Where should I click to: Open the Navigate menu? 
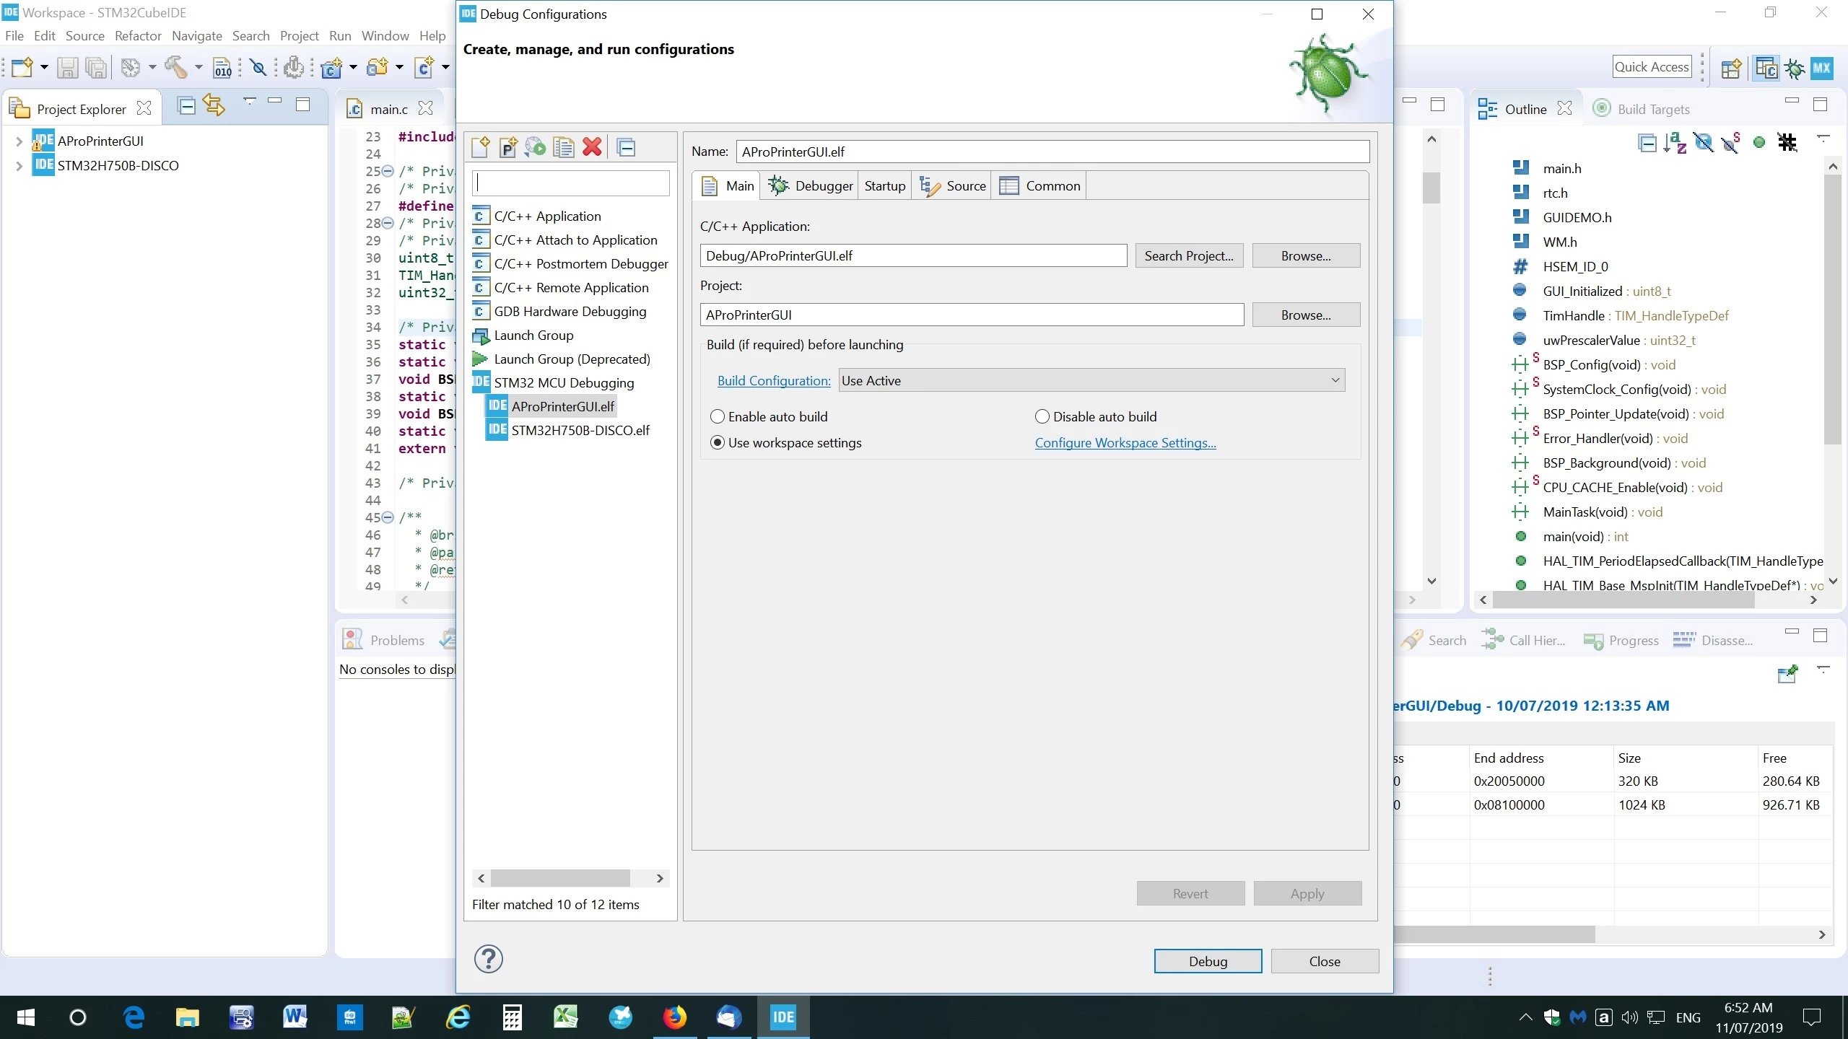tap(197, 35)
